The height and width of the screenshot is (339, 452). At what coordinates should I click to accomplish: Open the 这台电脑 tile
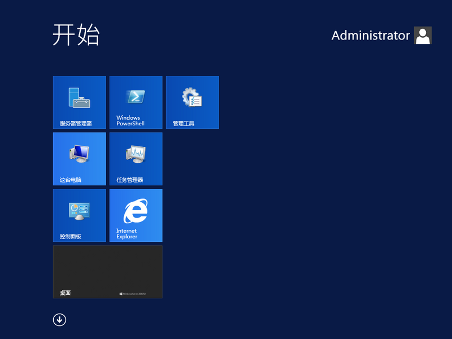pyautogui.click(x=79, y=159)
